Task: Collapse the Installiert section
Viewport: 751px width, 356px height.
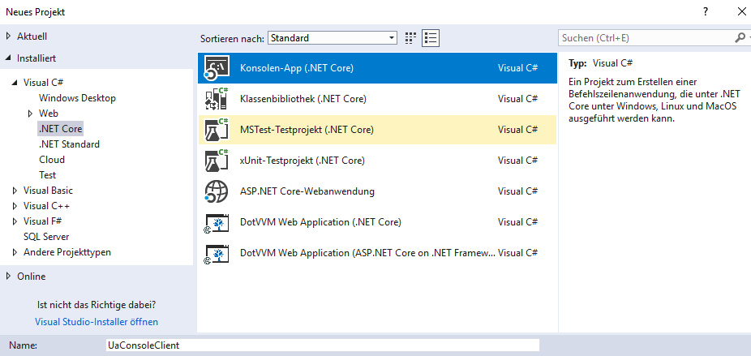Action: (9, 58)
